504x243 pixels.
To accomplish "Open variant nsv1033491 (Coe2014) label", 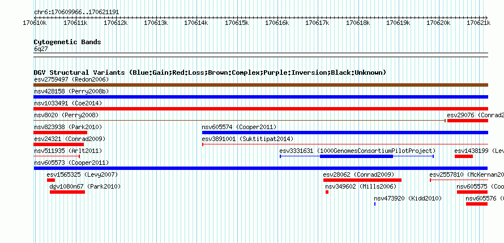I will [x=68, y=103].
